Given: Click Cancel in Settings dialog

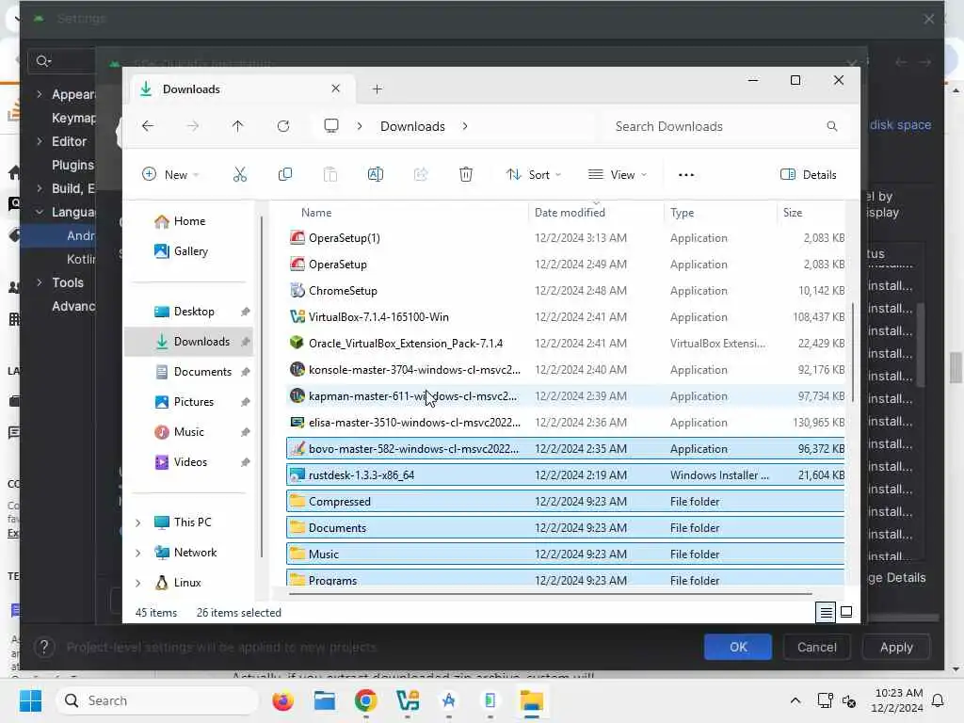Looking at the screenshot, I should (816, 647).
